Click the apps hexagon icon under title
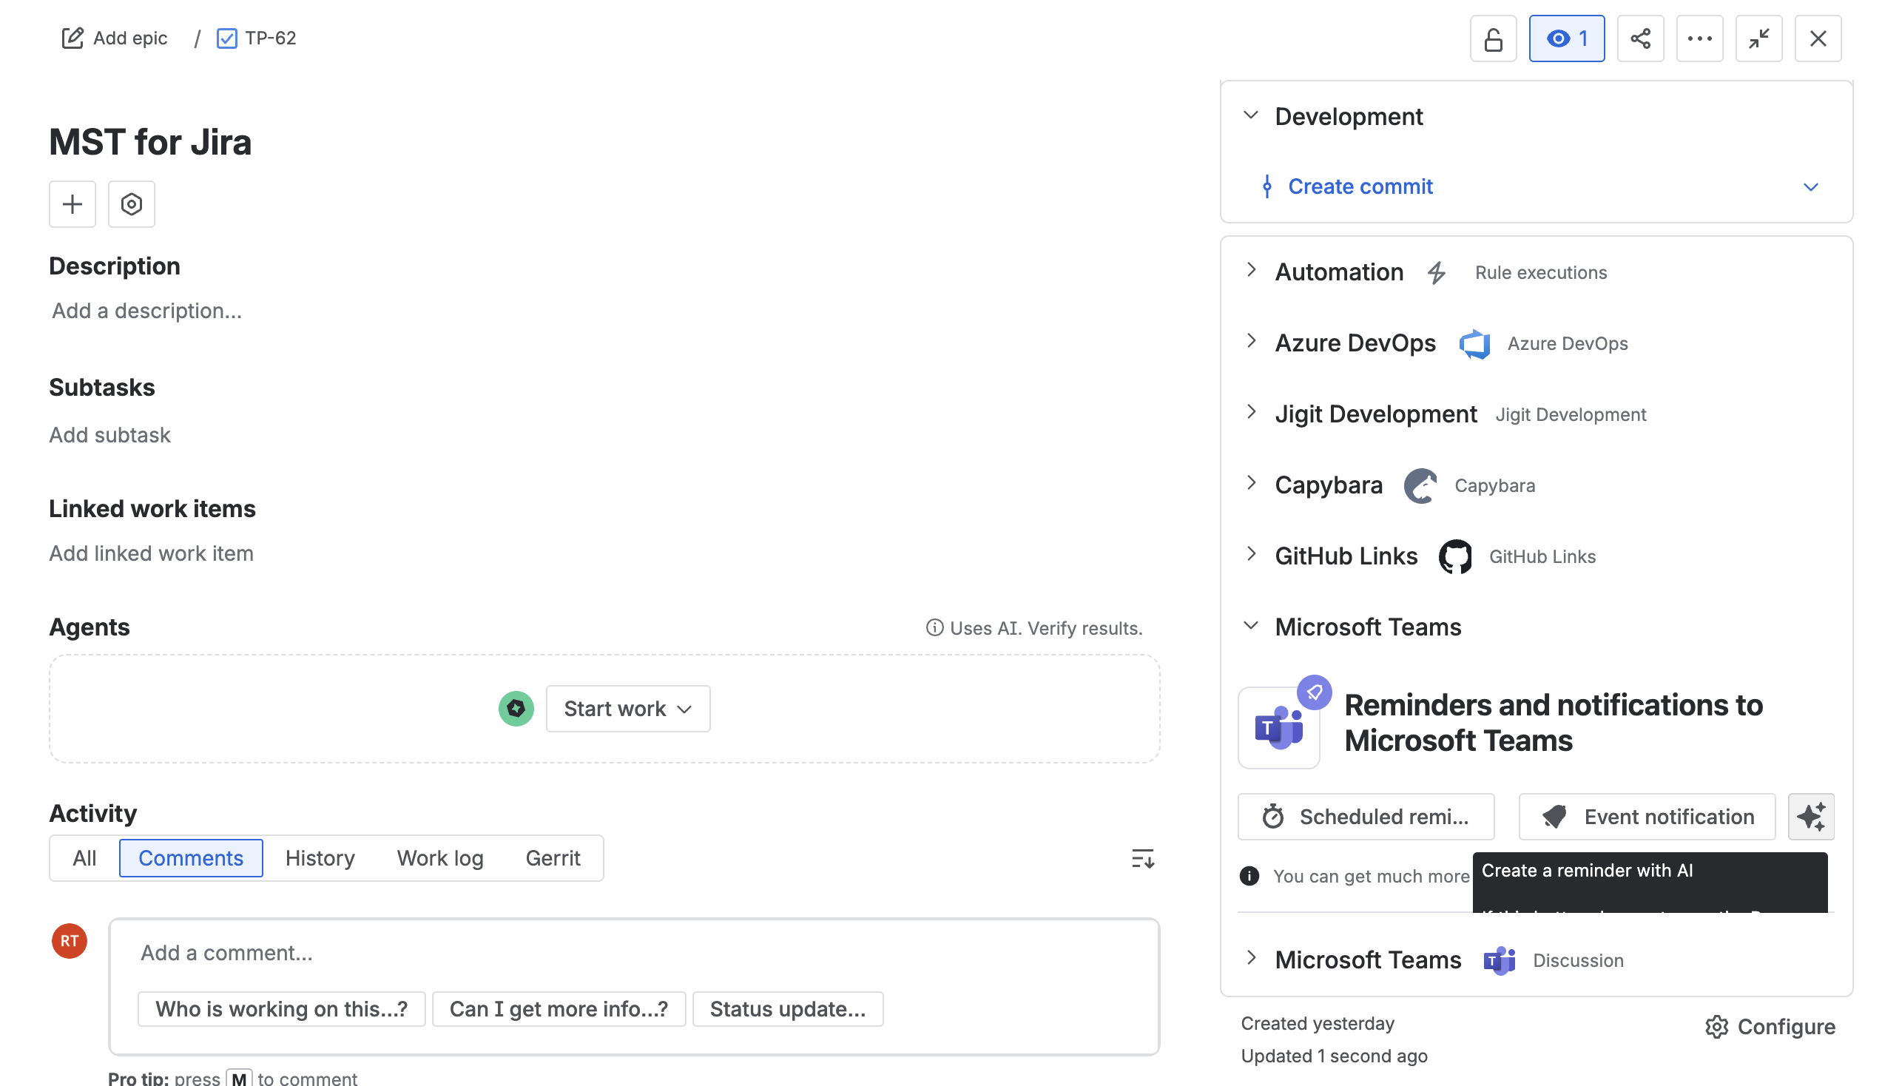The image size is (1882, 1086). tap(131, 203)
